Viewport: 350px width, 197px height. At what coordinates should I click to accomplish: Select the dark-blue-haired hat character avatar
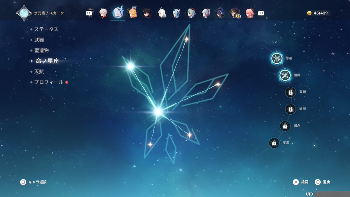pyautogui.click(x=220, y=13)
